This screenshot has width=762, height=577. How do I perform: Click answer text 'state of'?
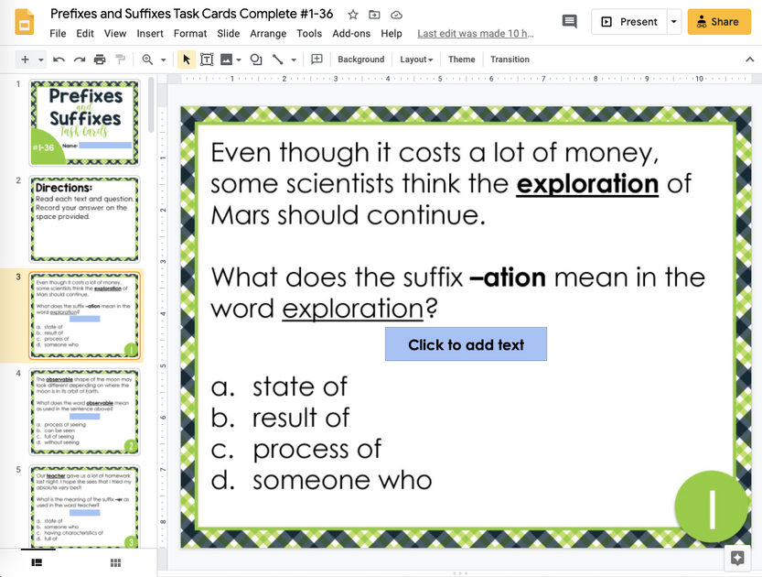(300, 386)
